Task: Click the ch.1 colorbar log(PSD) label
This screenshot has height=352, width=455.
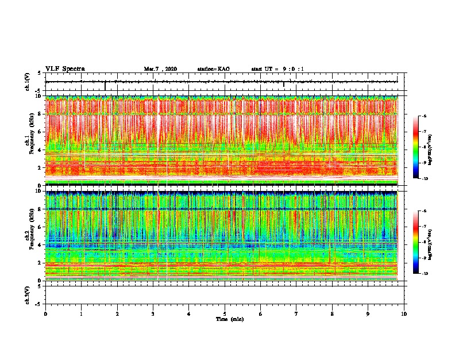Action: click(x=430, y=150)
